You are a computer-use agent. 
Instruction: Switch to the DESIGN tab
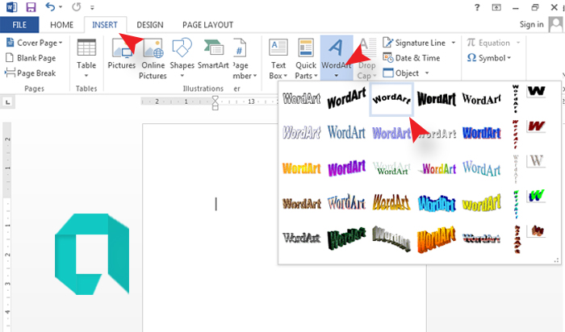150,25
